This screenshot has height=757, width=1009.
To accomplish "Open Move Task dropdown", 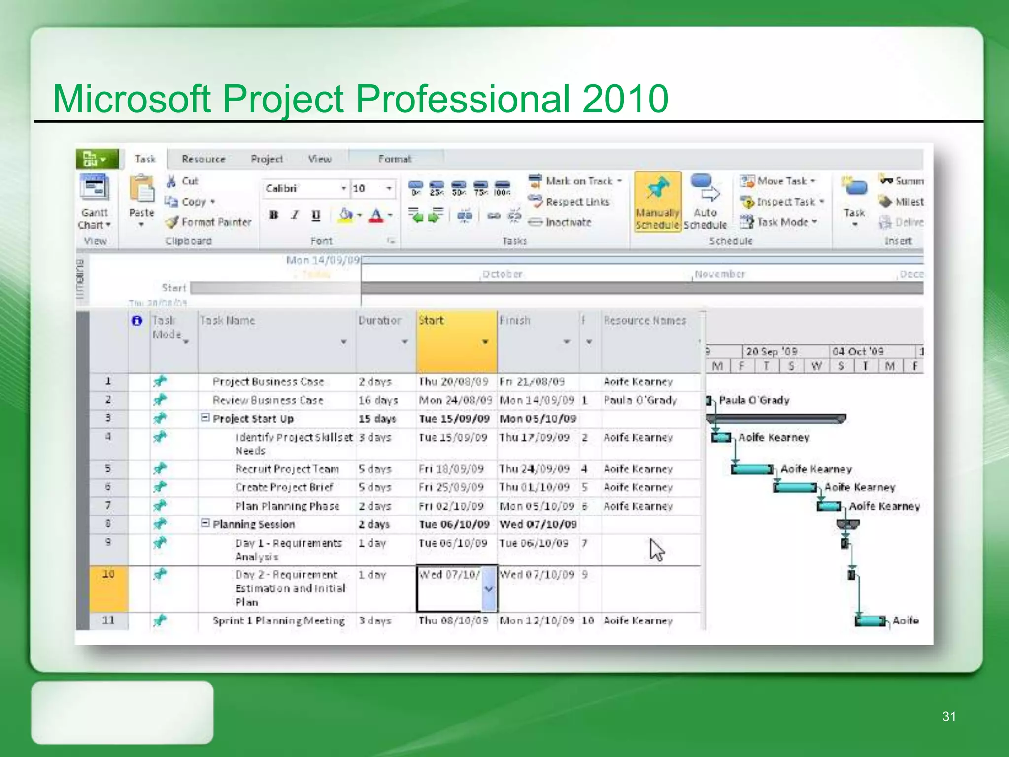I will coord(778,181).
